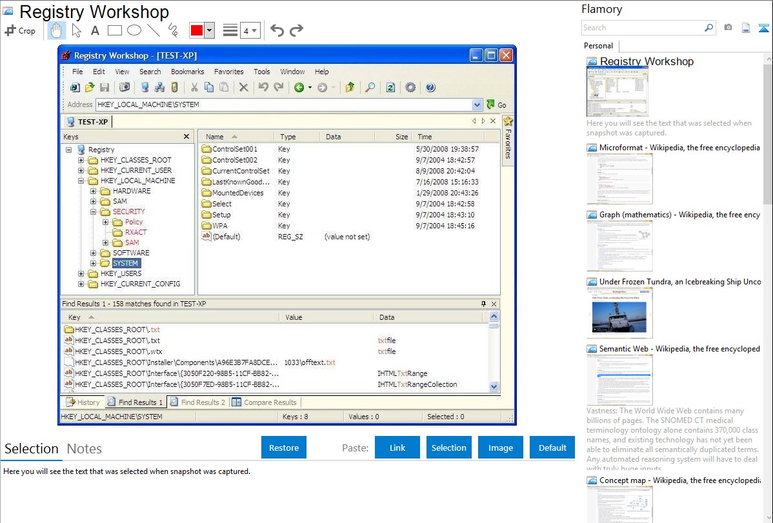Viewport: 773px width, 523px height.
Task: Click the green refresh toolbar icon
Action: (390, 88)
